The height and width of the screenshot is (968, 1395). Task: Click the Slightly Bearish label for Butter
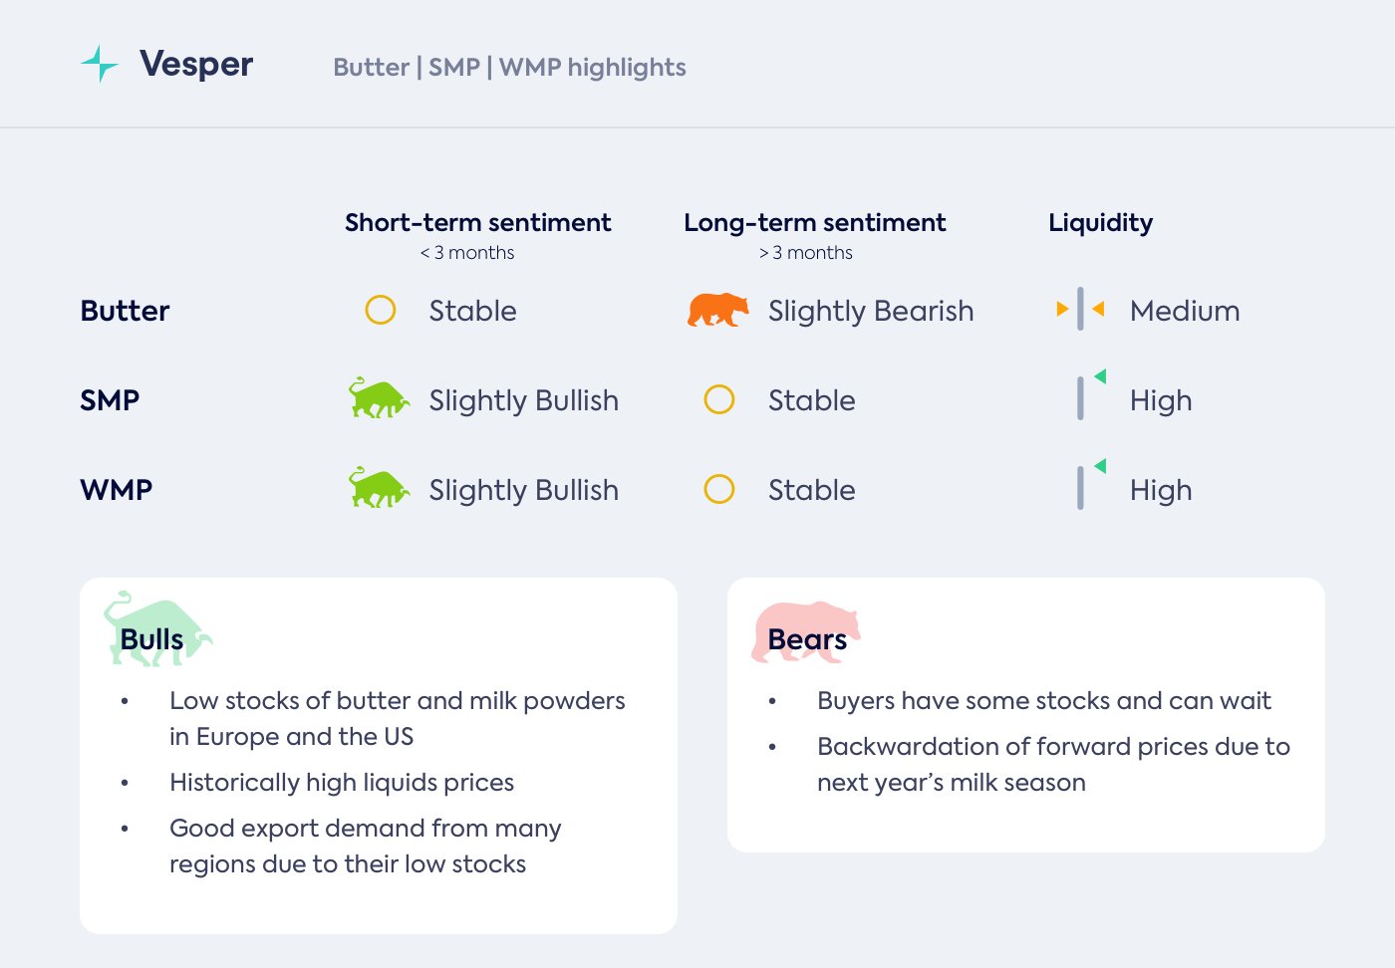point(871,311)
